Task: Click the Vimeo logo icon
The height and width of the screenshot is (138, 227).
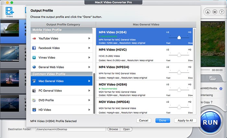Action: (34, 57)
